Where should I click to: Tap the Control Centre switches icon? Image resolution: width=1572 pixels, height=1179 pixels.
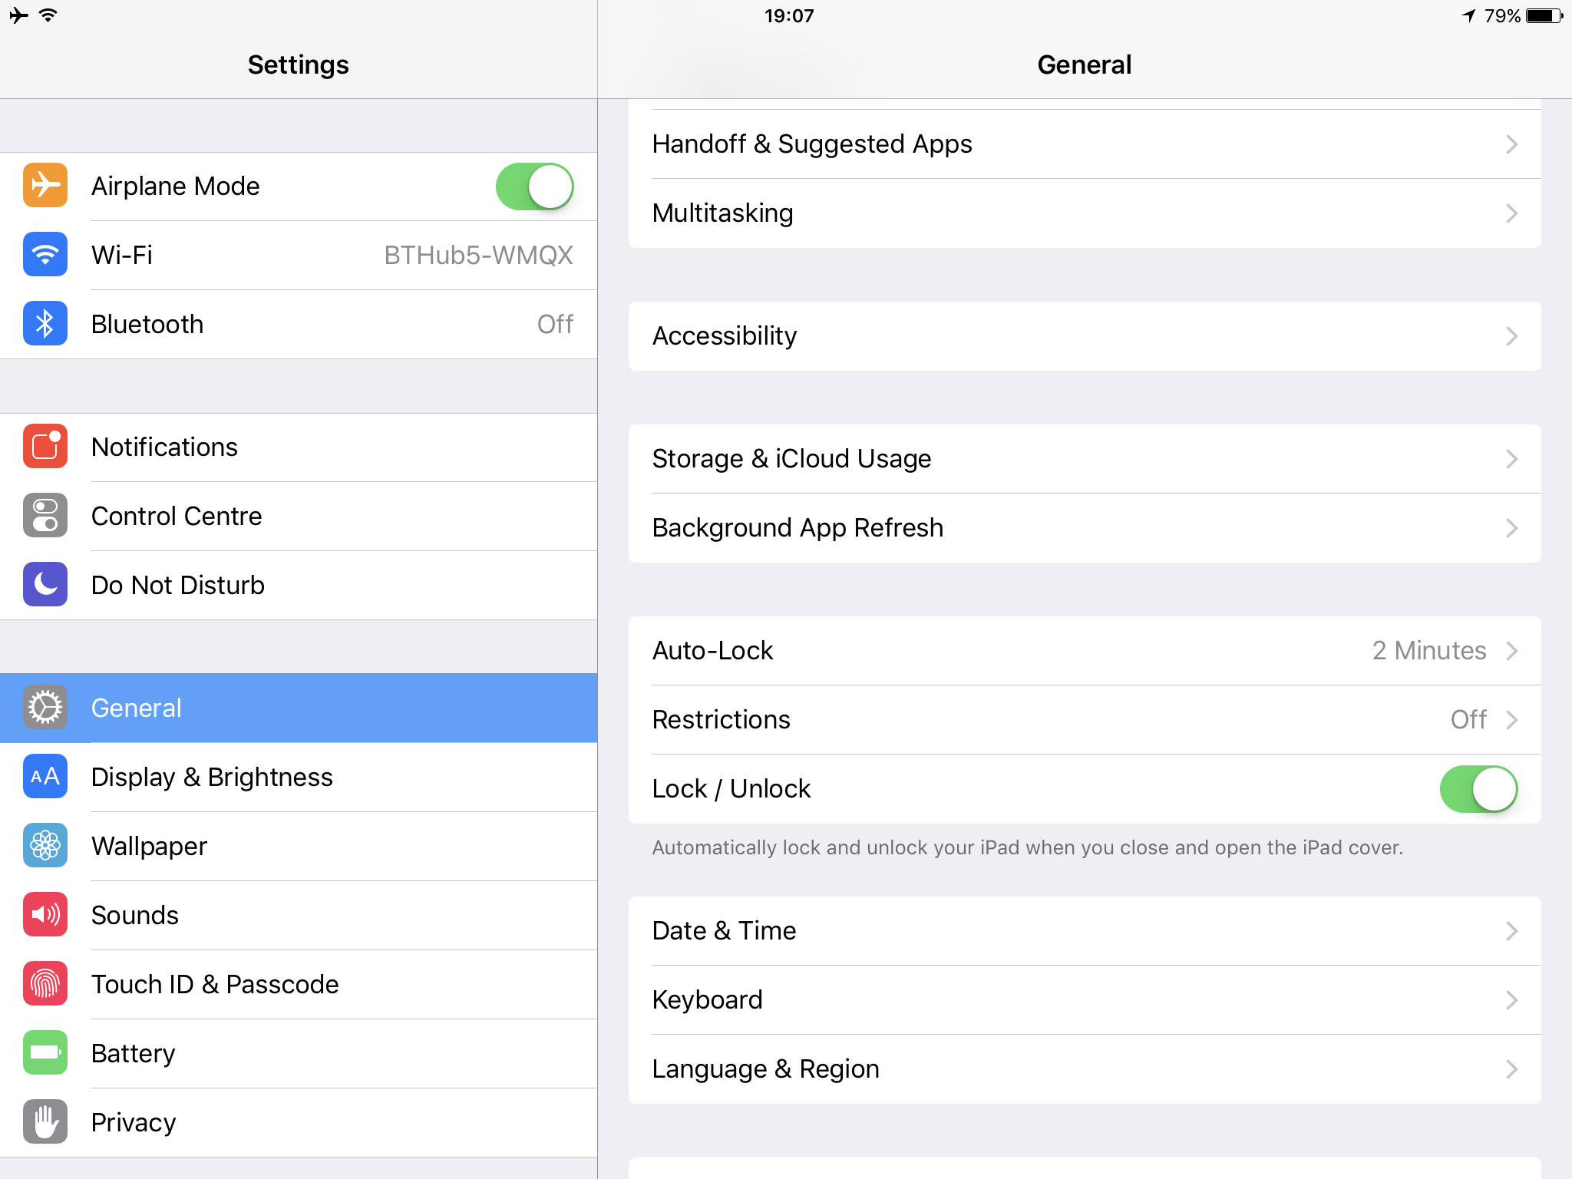[45, 516]
